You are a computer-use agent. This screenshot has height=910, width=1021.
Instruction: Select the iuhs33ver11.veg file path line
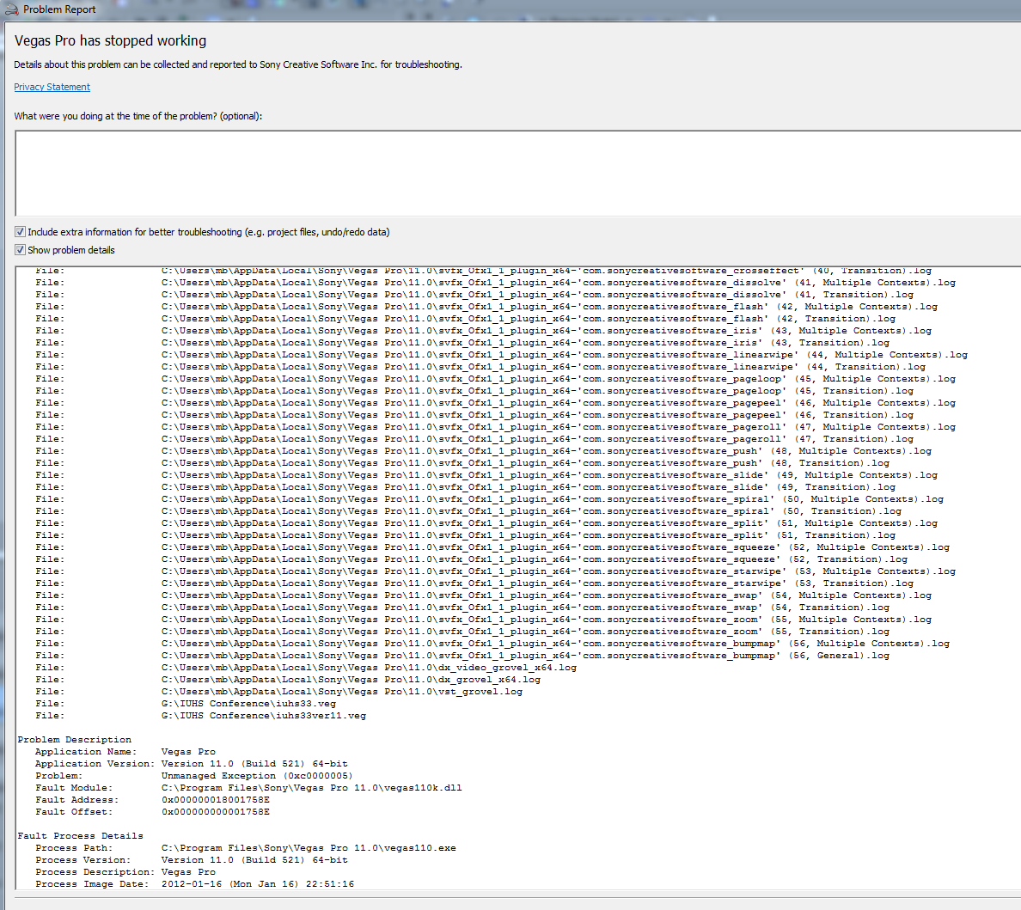[x=200, y=716]
